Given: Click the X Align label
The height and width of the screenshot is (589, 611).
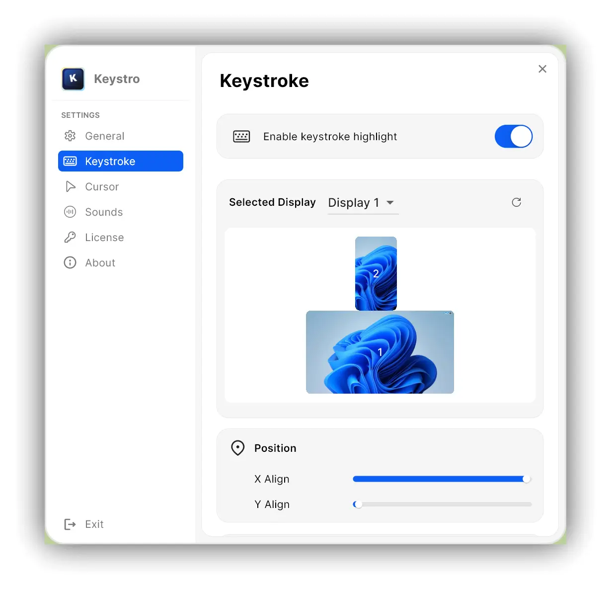Looking at the screenshot, I should click(x=272, y=479).
